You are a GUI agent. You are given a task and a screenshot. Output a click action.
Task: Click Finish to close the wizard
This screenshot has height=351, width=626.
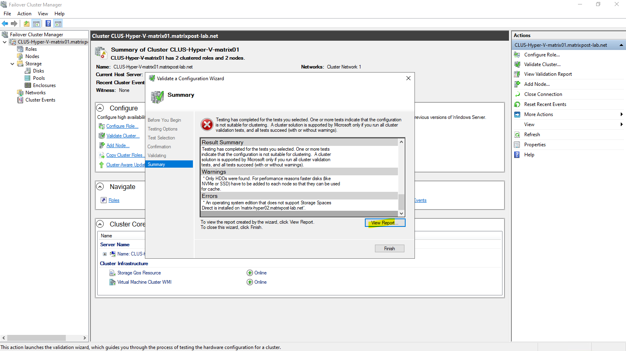click(389, 249)
